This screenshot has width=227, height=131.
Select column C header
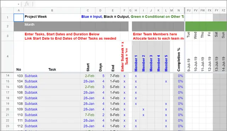coord(88,10)
